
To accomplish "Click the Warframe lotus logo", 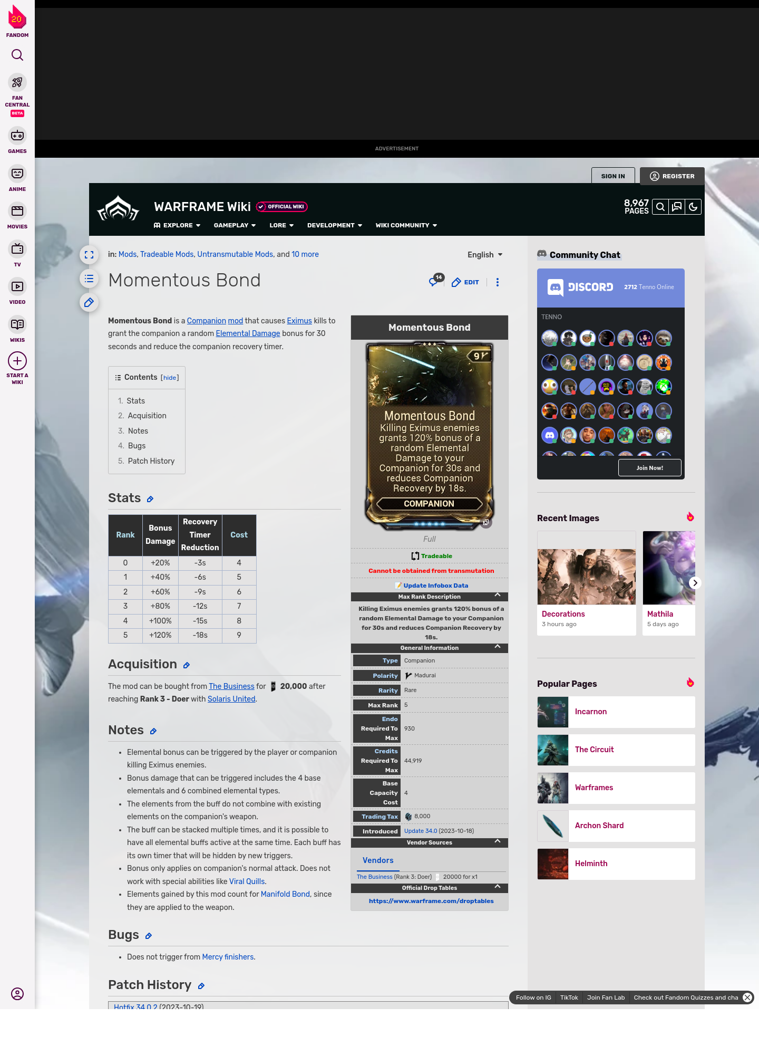I will (118, 208).
